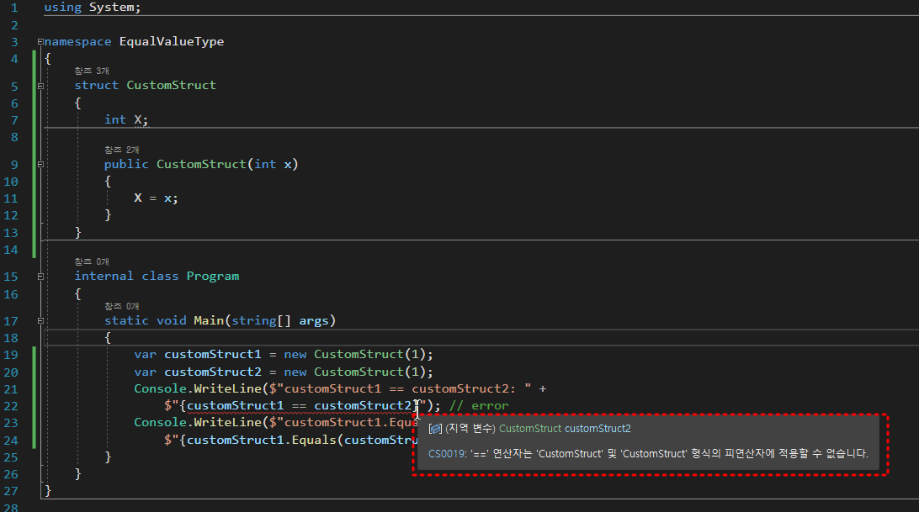919x512 pixels.
Task: Click the CS0019 error code in the tooltip
Action: point(444,454)
